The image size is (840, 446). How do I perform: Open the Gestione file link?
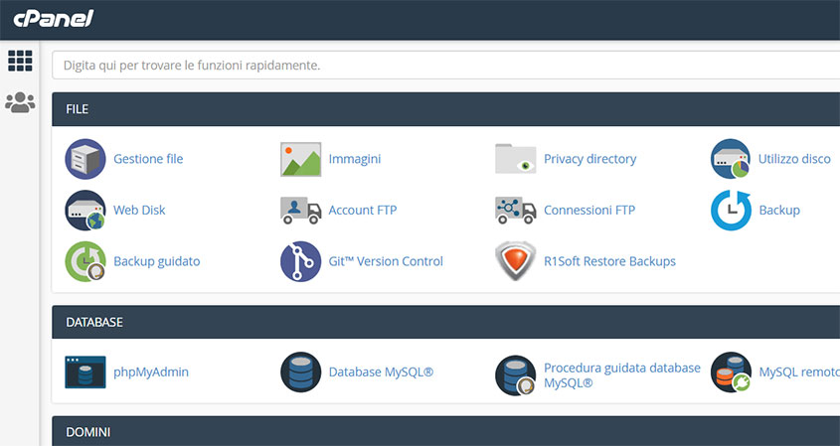click(148, 159)
